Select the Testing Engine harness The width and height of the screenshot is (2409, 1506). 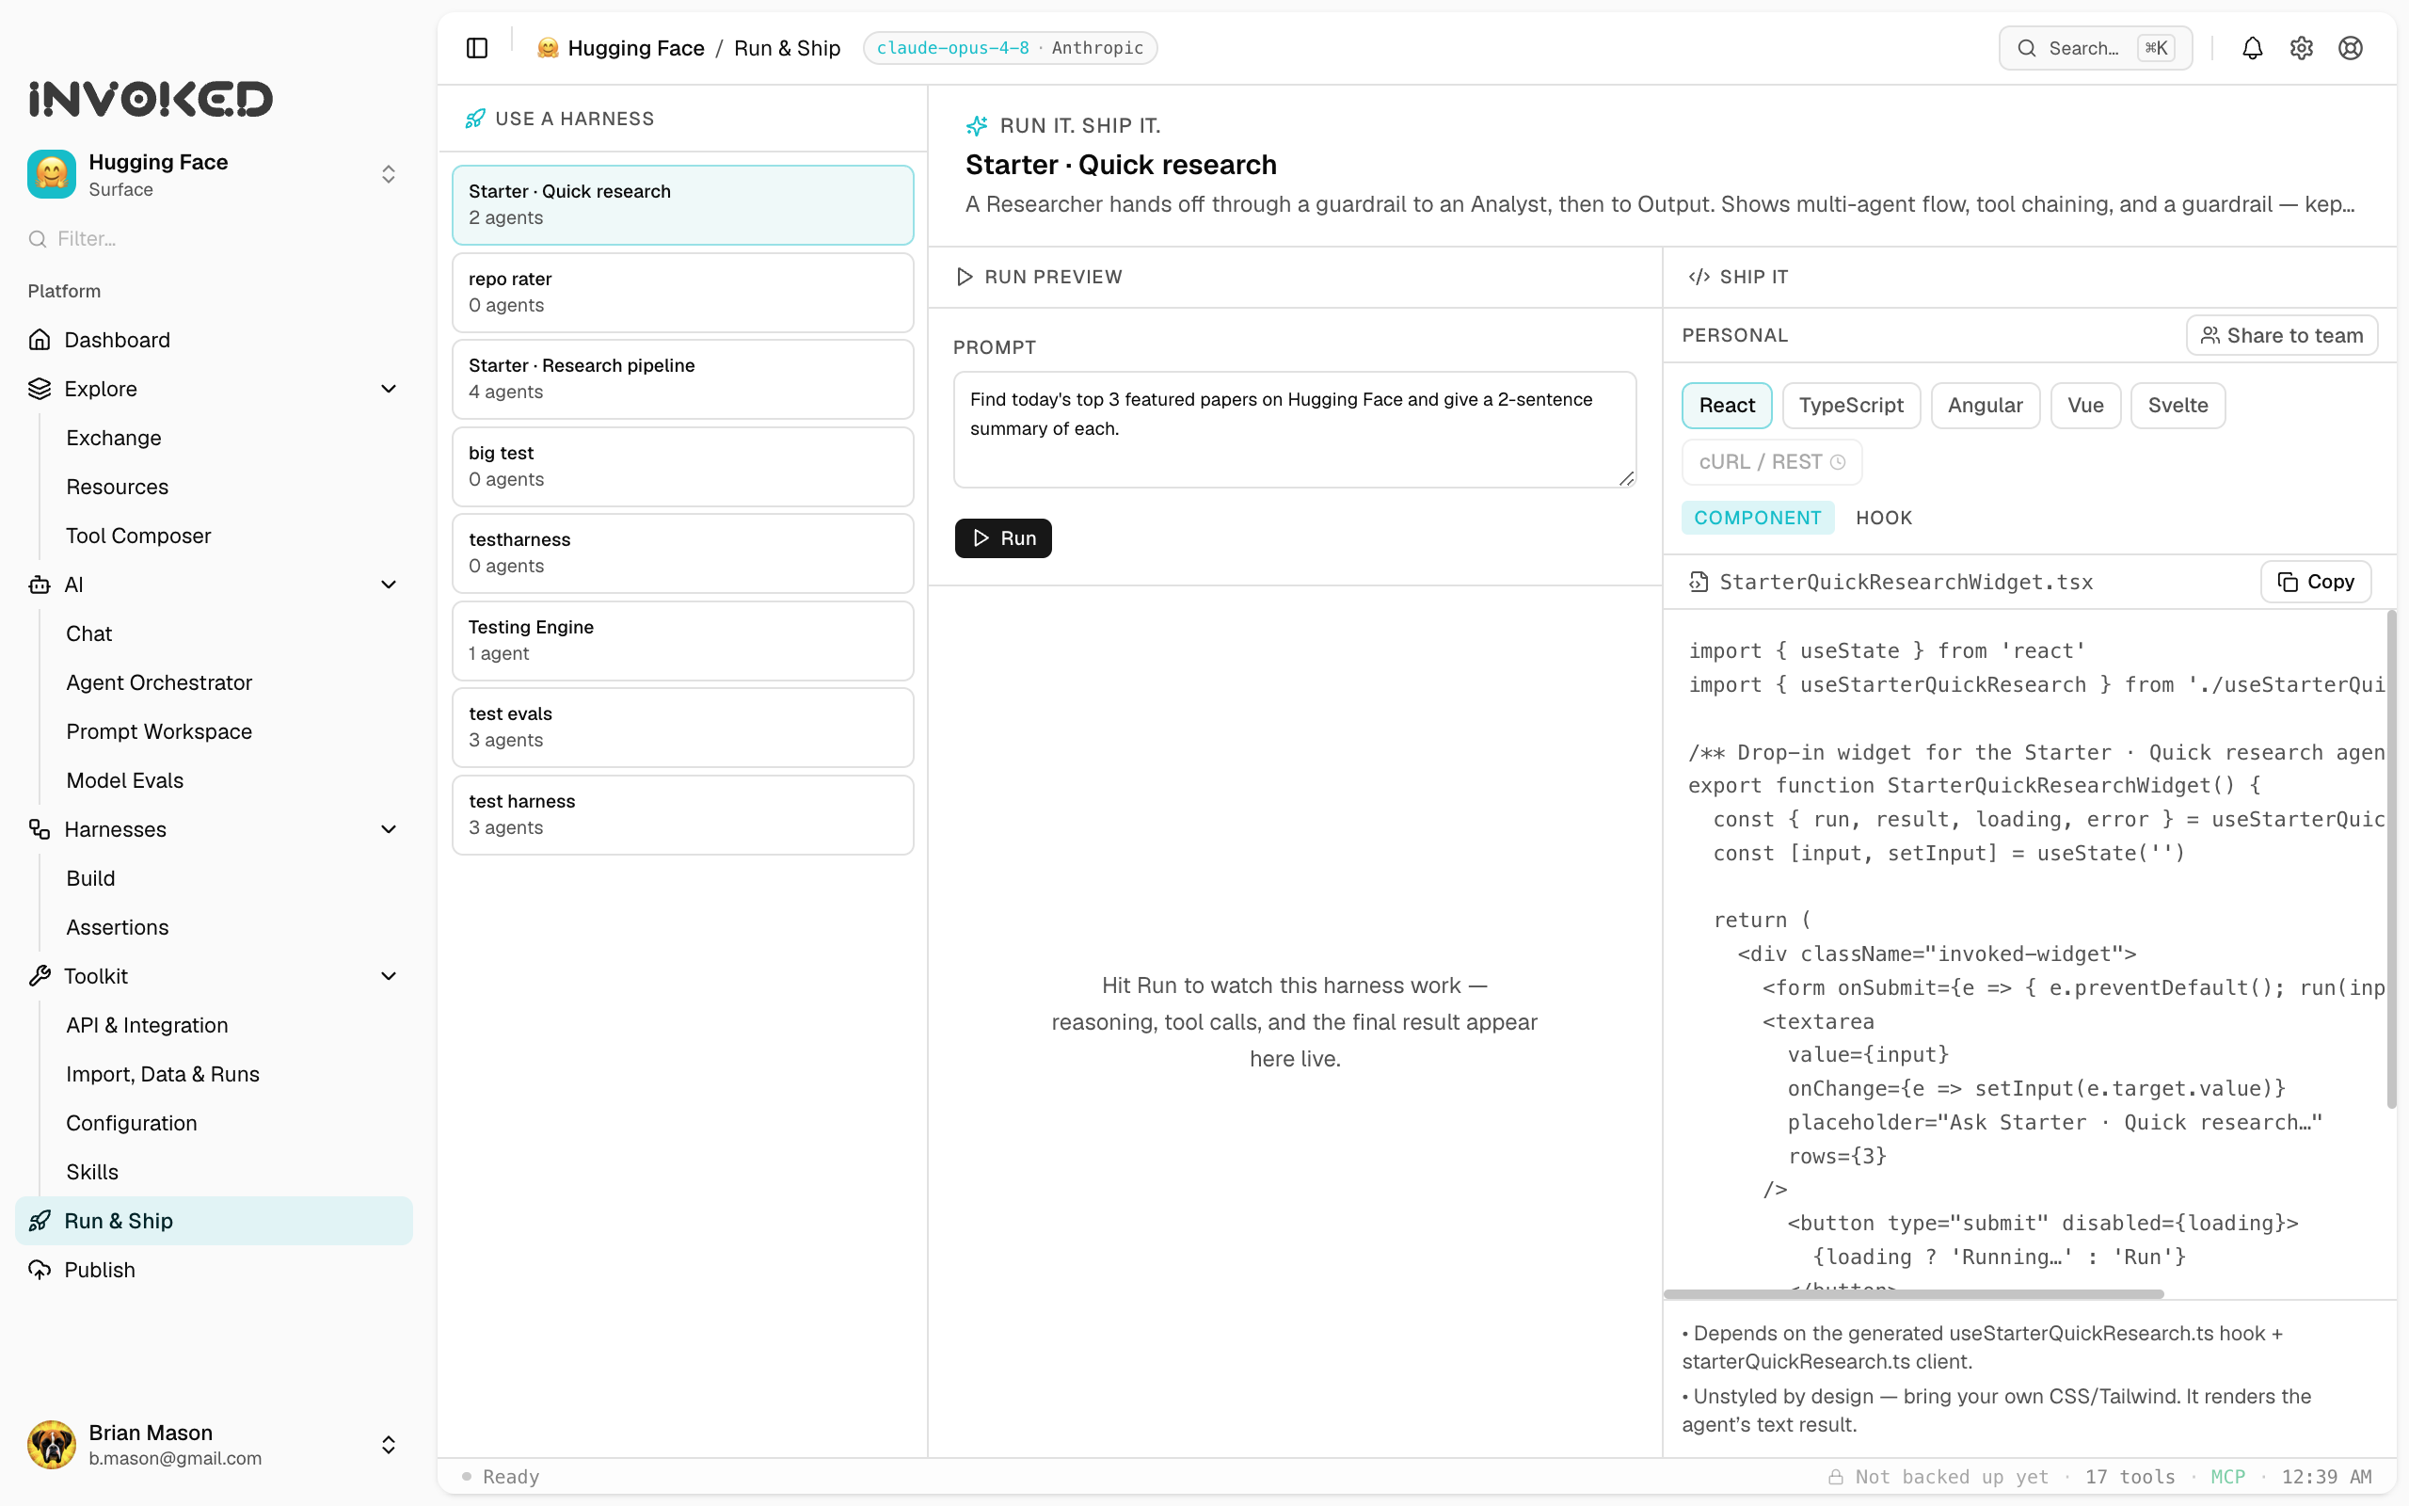click(683, 640)
